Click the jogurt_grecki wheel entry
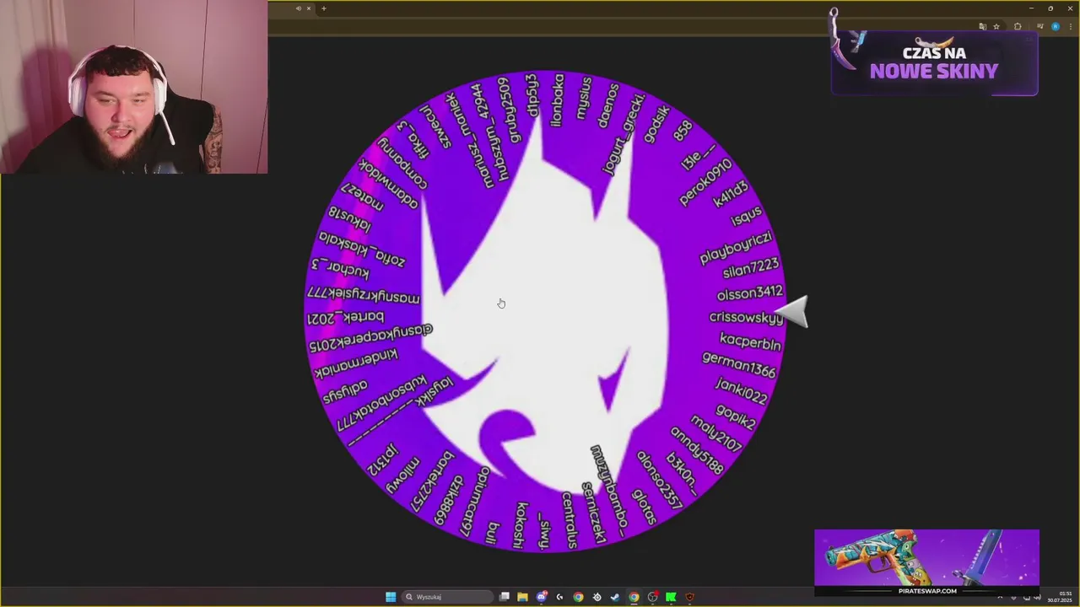This screenshot has width=1080, height=607. point(624,134)
